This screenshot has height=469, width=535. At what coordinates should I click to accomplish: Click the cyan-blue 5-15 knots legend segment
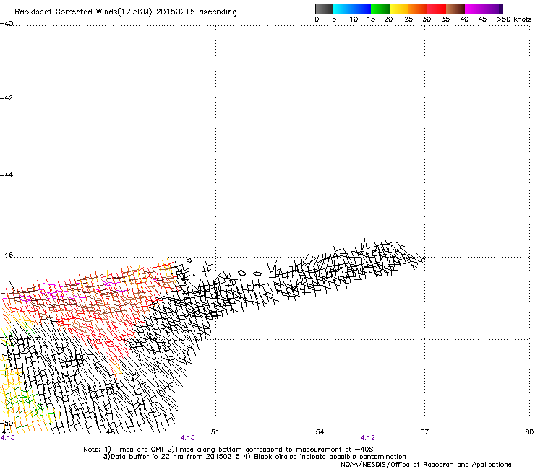pyautogui.click(x=352, y=9)
